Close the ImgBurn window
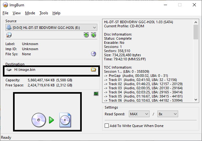Screen dimensions: 202x141 click(194, 5)
